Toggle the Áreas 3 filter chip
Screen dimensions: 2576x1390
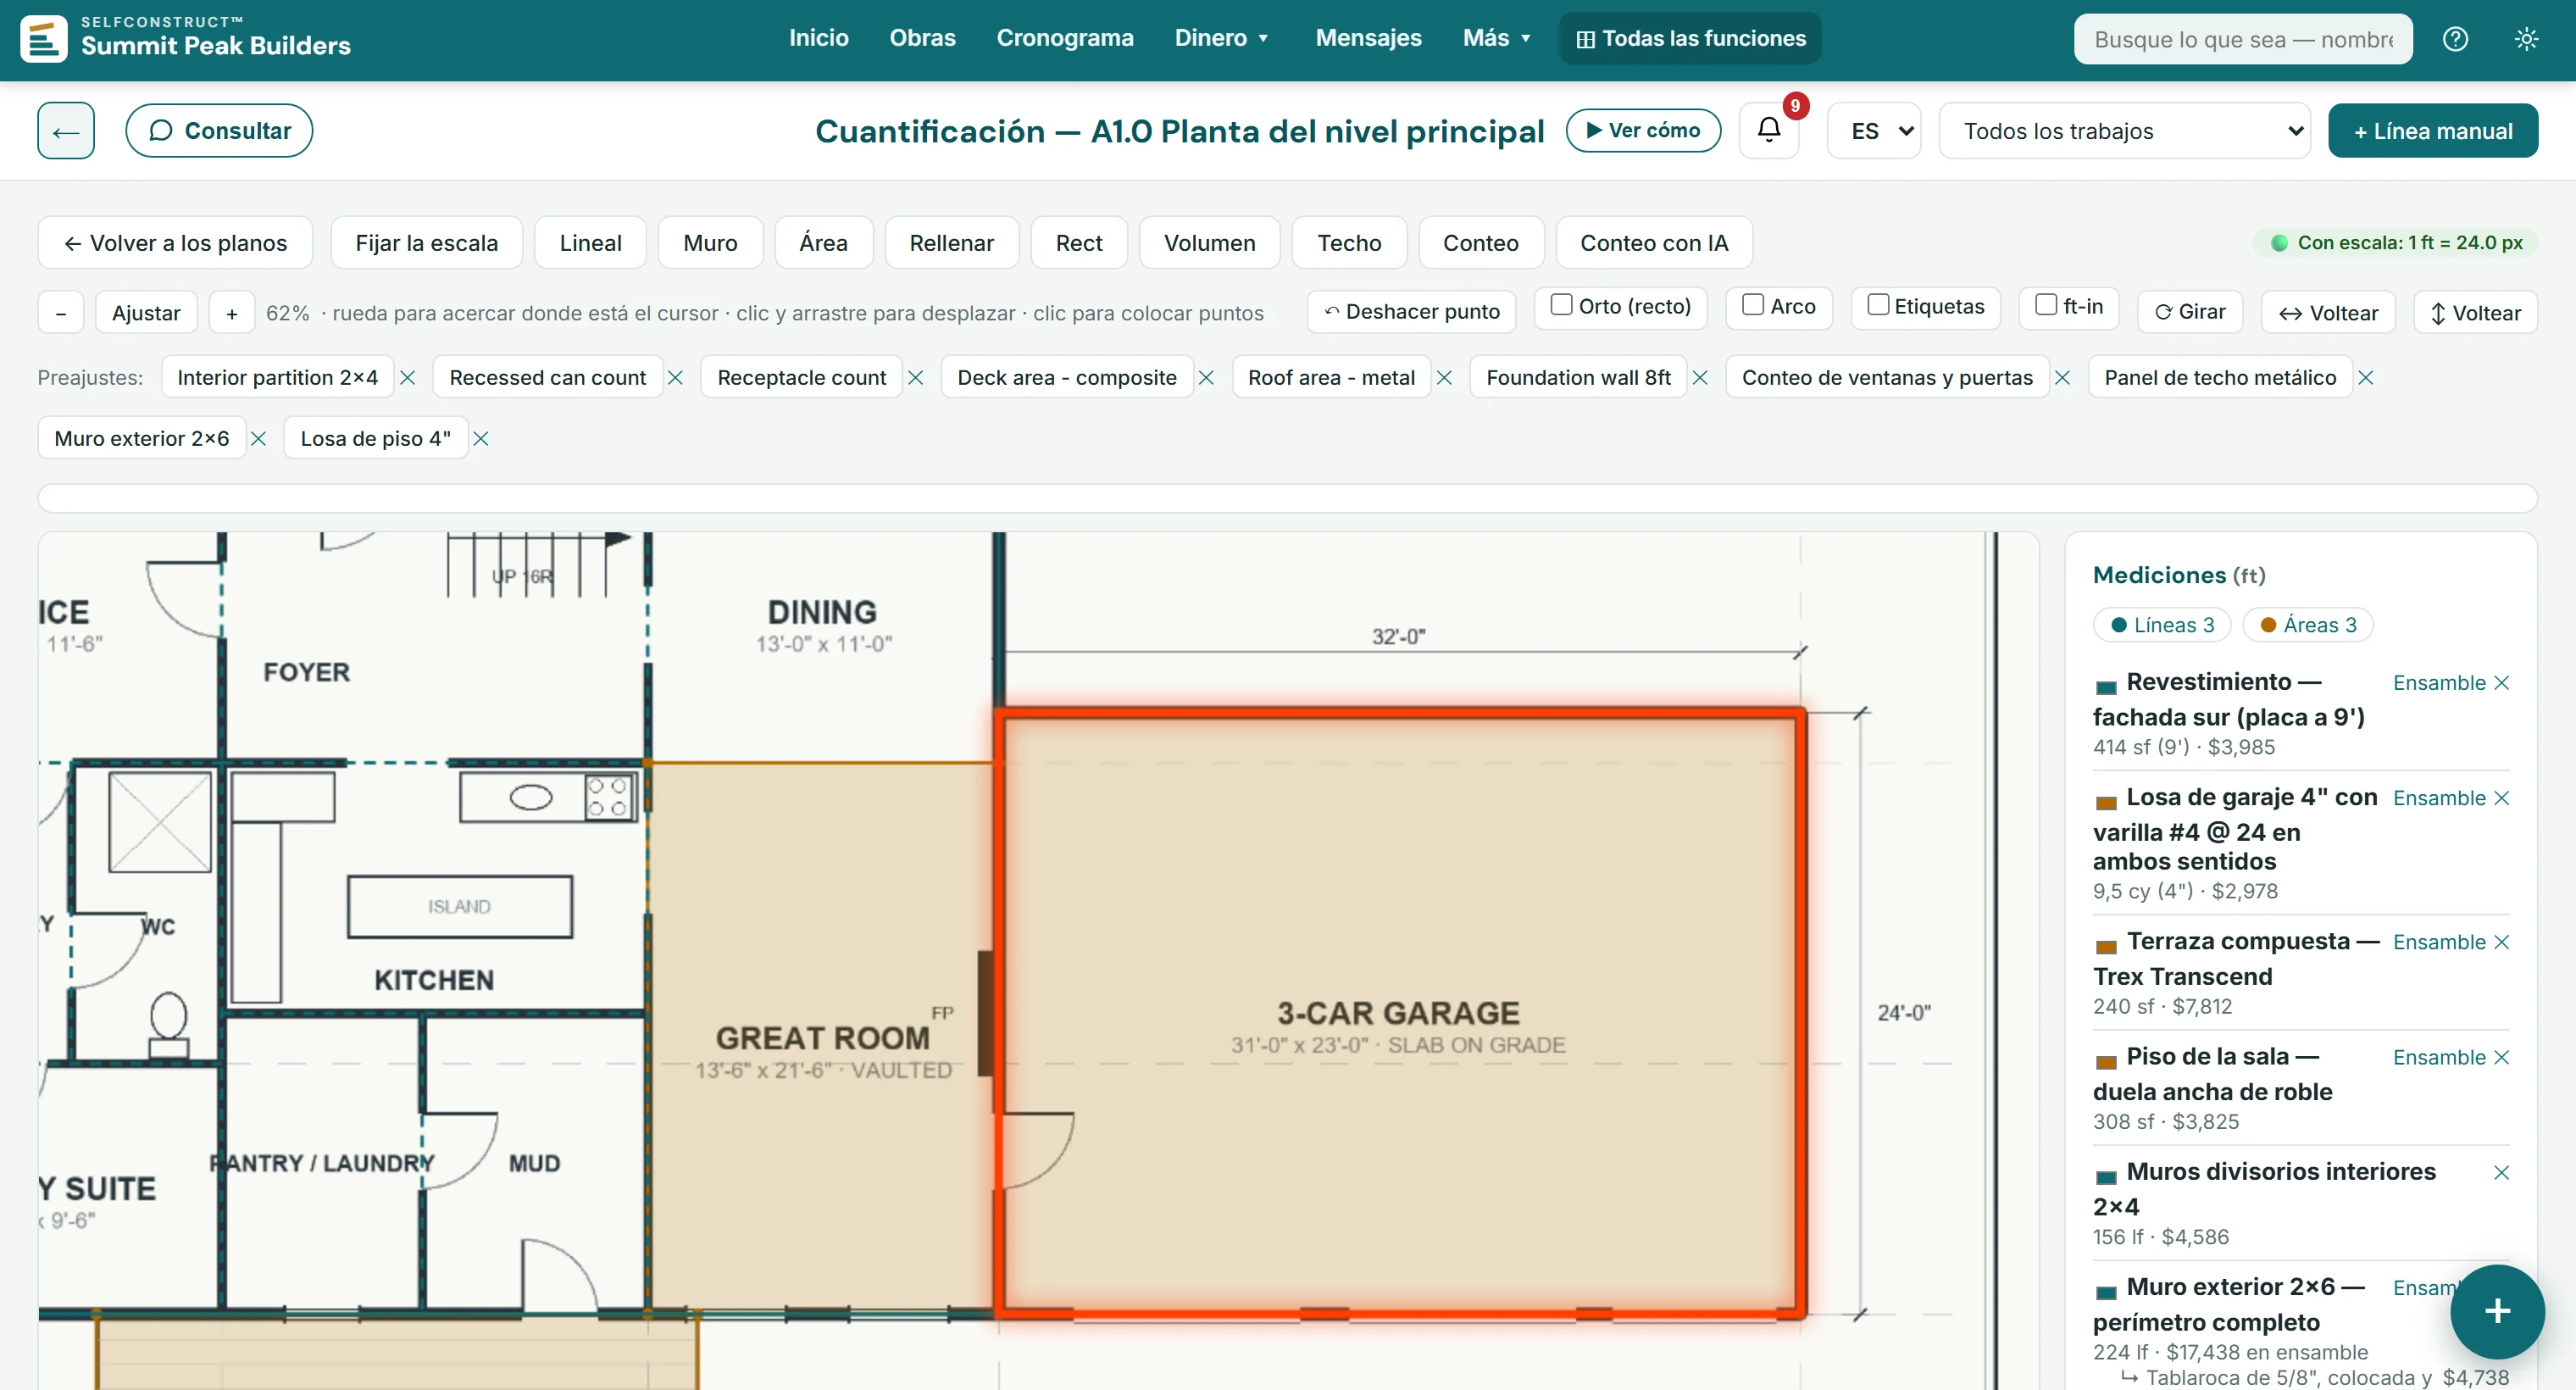pos(2308,625)
